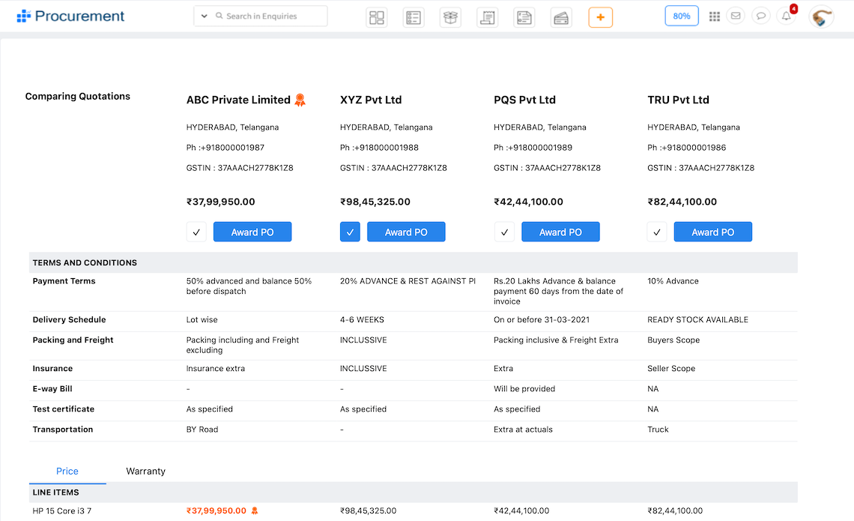
Task: Click the TRU Pvt Ltd vendor name
Action: pos(678,100)
